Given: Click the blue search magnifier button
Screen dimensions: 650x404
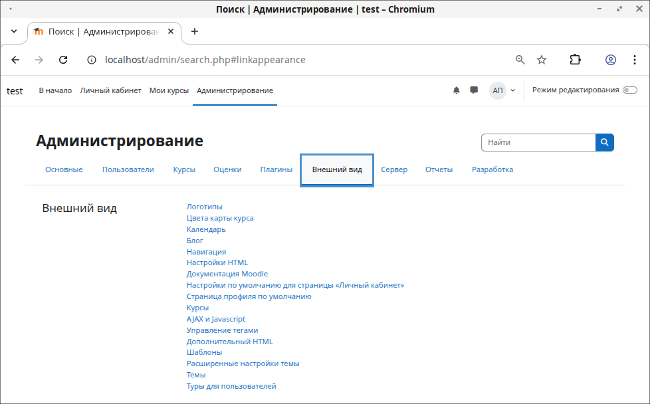Looking at the screenshot, I should pyautogui.click(x=605, y=142).
